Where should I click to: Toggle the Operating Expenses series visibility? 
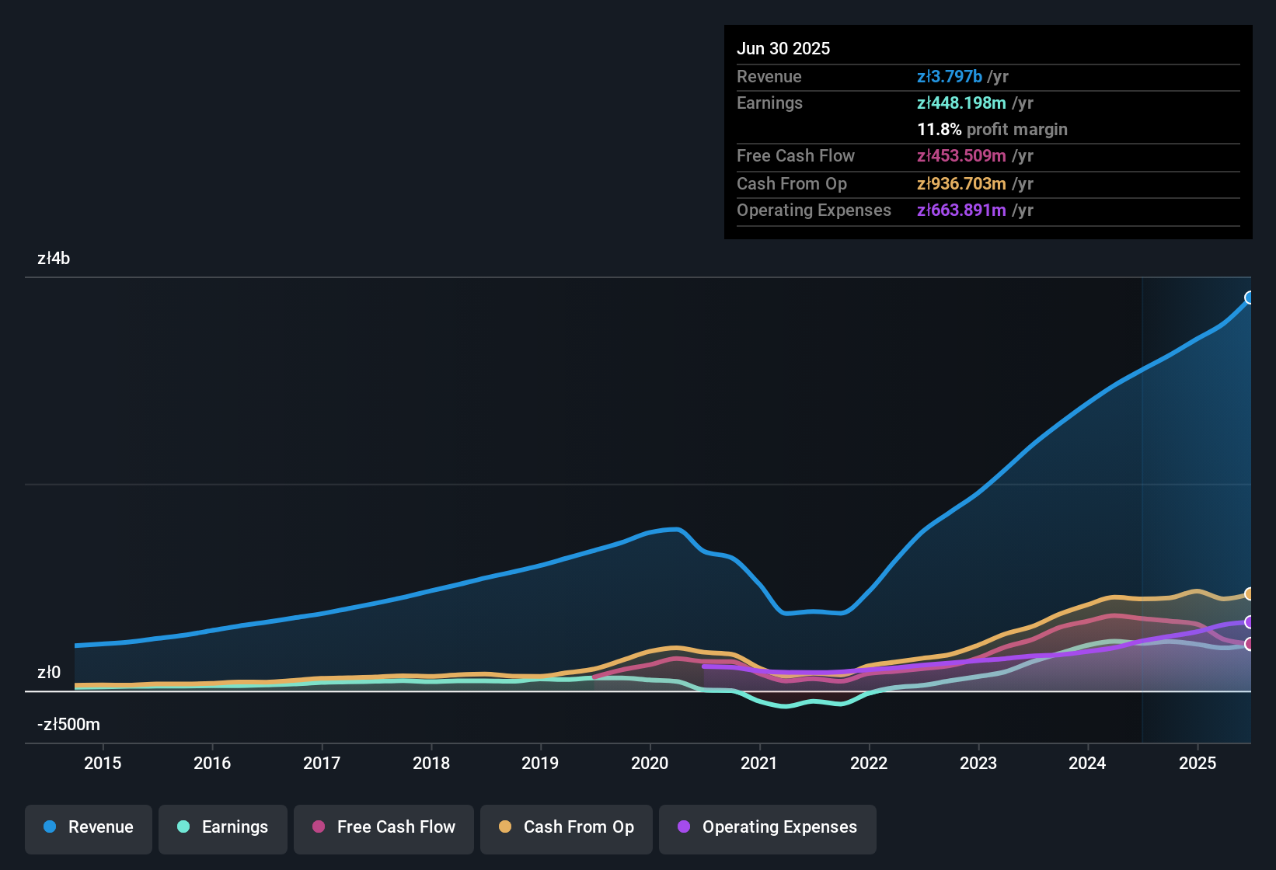point(767,828)
